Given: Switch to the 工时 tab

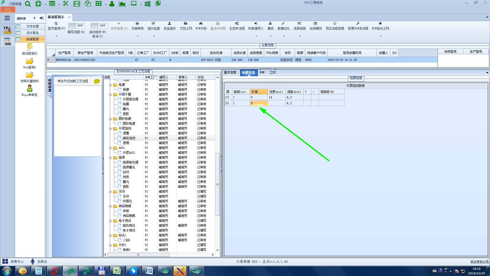Looking at the screenshot, I should 273,73.
